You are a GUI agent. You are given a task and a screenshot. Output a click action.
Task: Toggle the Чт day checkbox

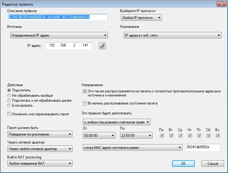click(x=190, y=135)
